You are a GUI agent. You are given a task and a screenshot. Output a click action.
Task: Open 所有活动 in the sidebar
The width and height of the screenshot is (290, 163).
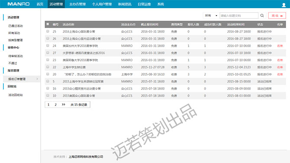coord(14,33)
